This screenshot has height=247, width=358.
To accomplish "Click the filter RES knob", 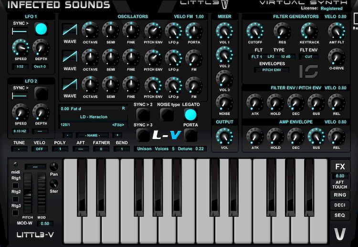I will (282, 31).
